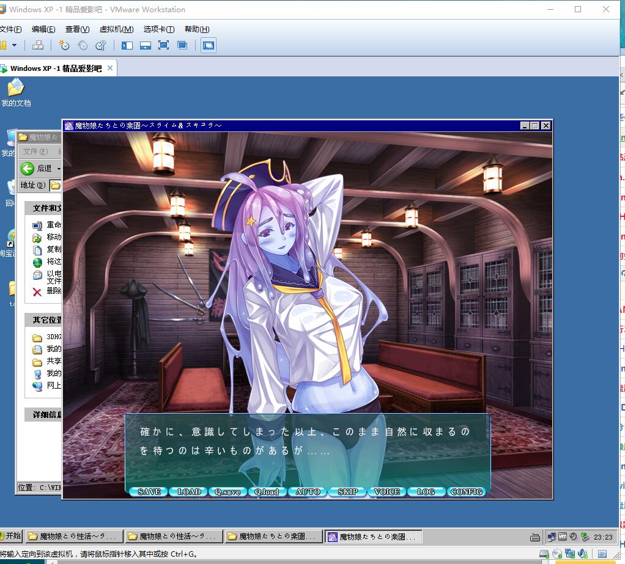The height and width of the screenshot is (564, 625).
Task: Click the Q.save quick save button
Action: point(227,492)
